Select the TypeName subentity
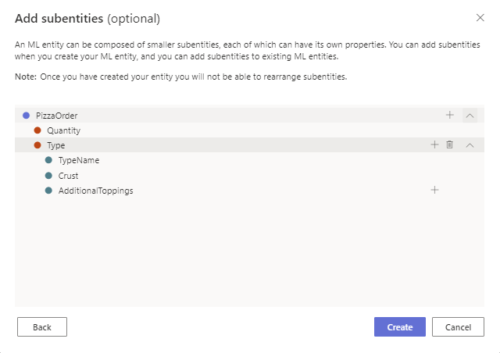The width and height of the screenshot is (500, 353). [x=79, y=160]
